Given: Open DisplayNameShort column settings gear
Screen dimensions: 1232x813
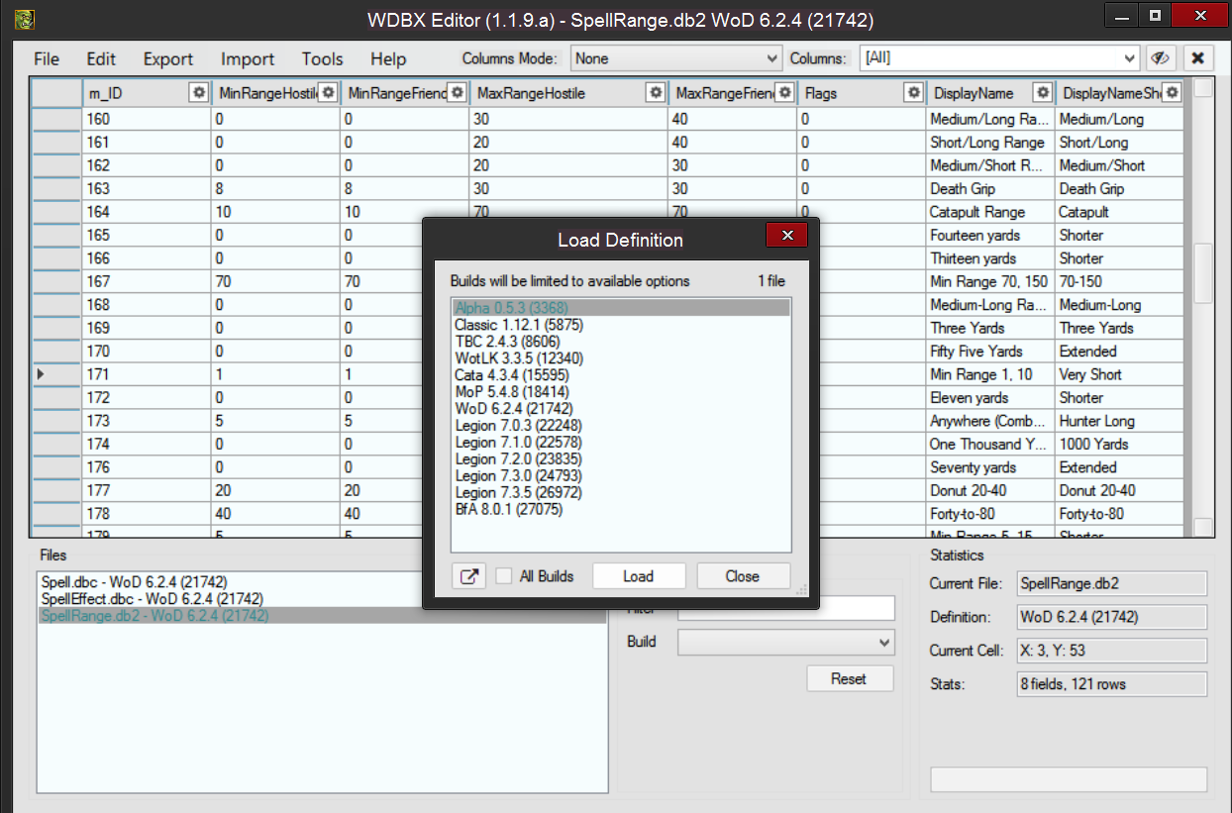Looking at the screenshot, I should pos(1172,92).
